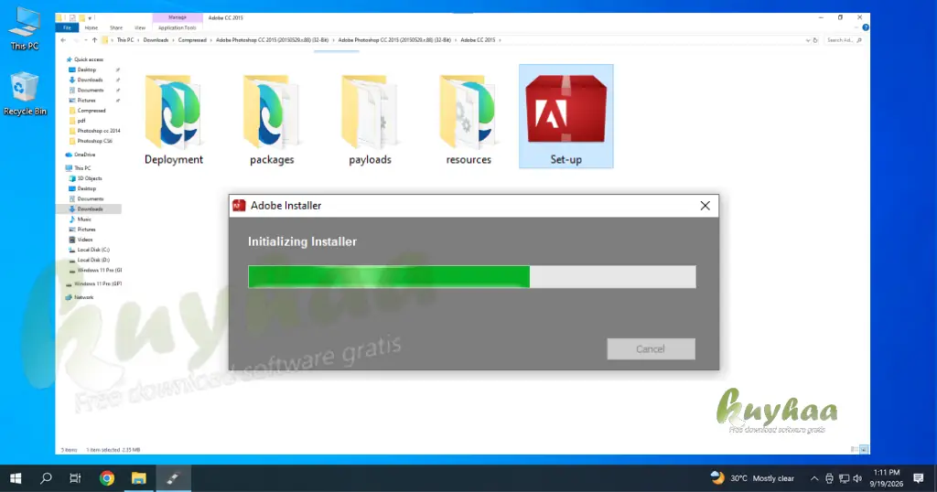The width and height of the screenshot is (937, 492).
Task: Open volume control in system tray
Action: (857, 478)
